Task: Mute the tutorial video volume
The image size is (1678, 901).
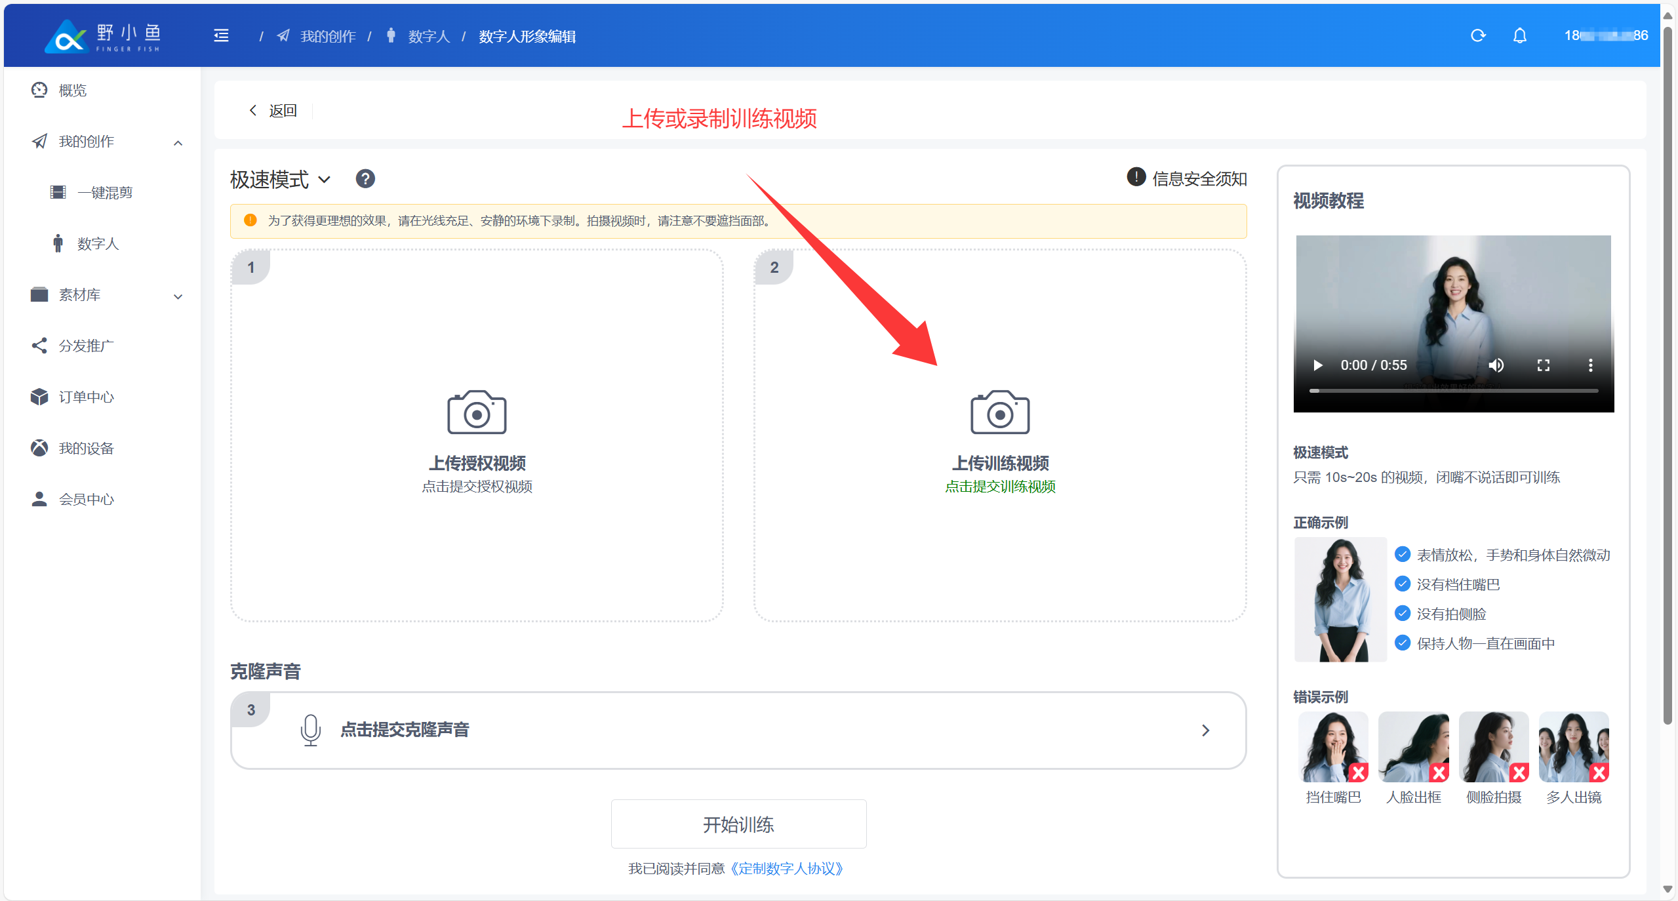Action: click(1496, 365)
